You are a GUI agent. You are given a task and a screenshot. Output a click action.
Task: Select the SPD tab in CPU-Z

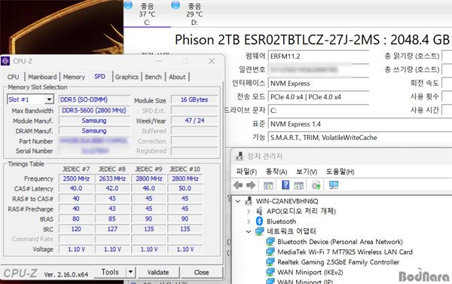tap(99, 76)
